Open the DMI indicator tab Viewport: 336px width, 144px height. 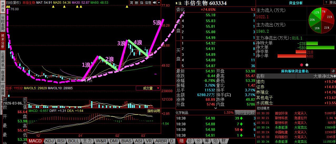(114, 141)
